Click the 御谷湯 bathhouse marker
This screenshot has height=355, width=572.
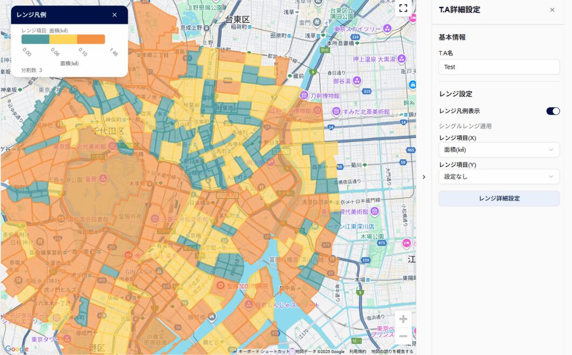coord(356,81)
